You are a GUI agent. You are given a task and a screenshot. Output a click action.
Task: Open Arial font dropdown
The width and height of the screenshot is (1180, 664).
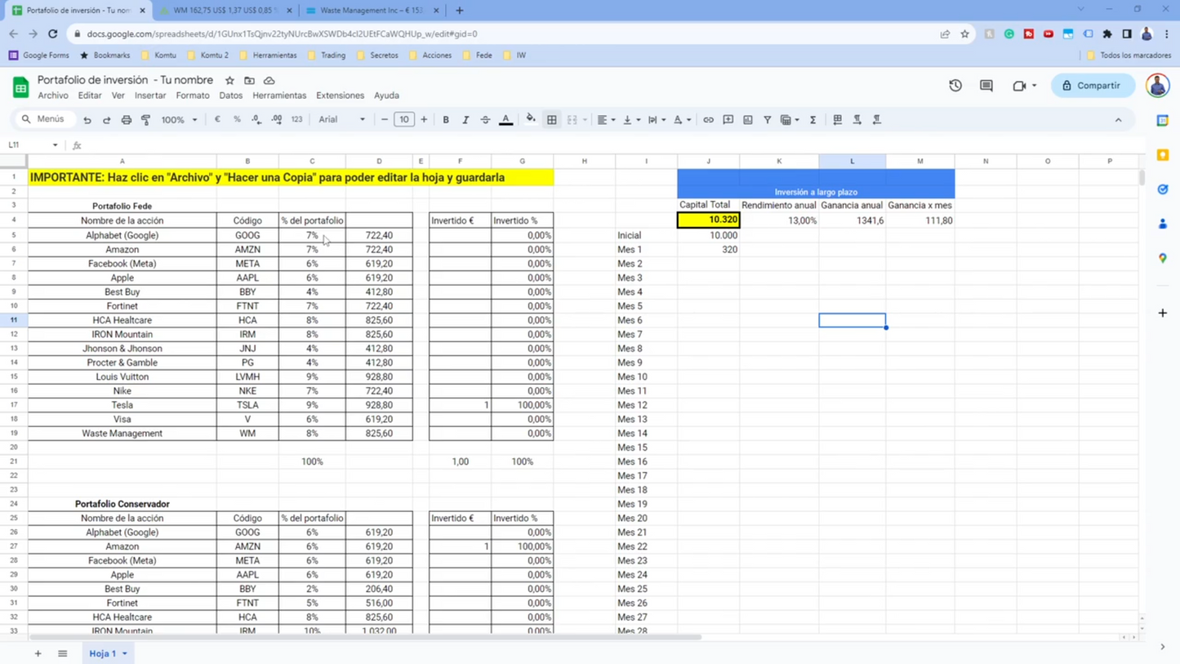tap(342, 119)
